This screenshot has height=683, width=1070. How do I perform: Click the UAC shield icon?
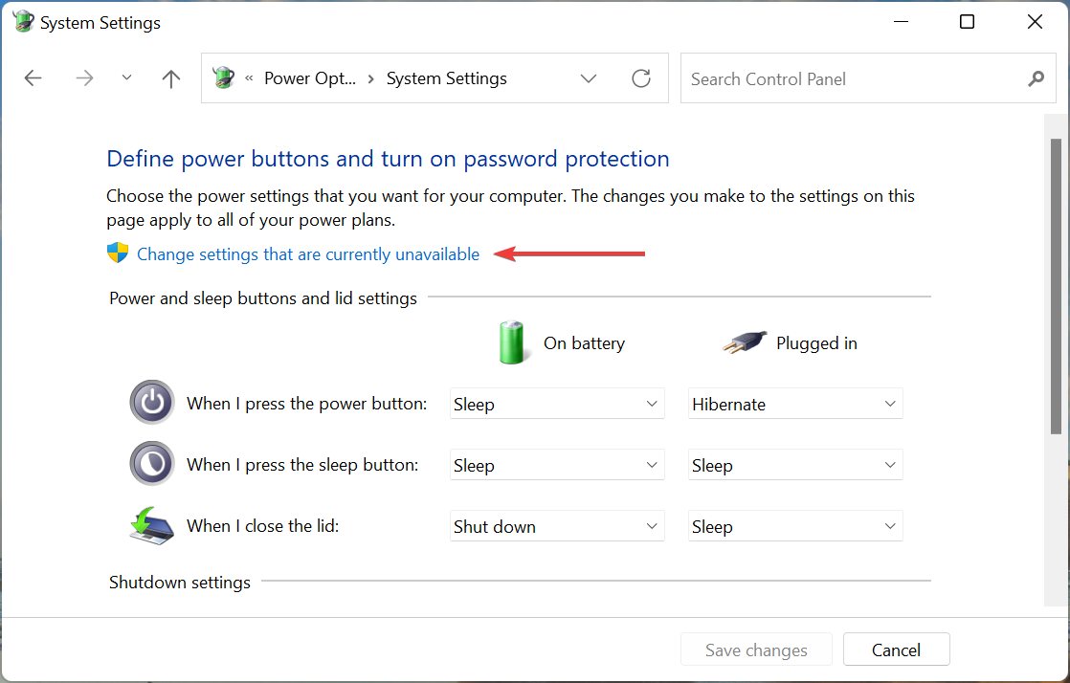pyautogui.click(x=116, y=253)
